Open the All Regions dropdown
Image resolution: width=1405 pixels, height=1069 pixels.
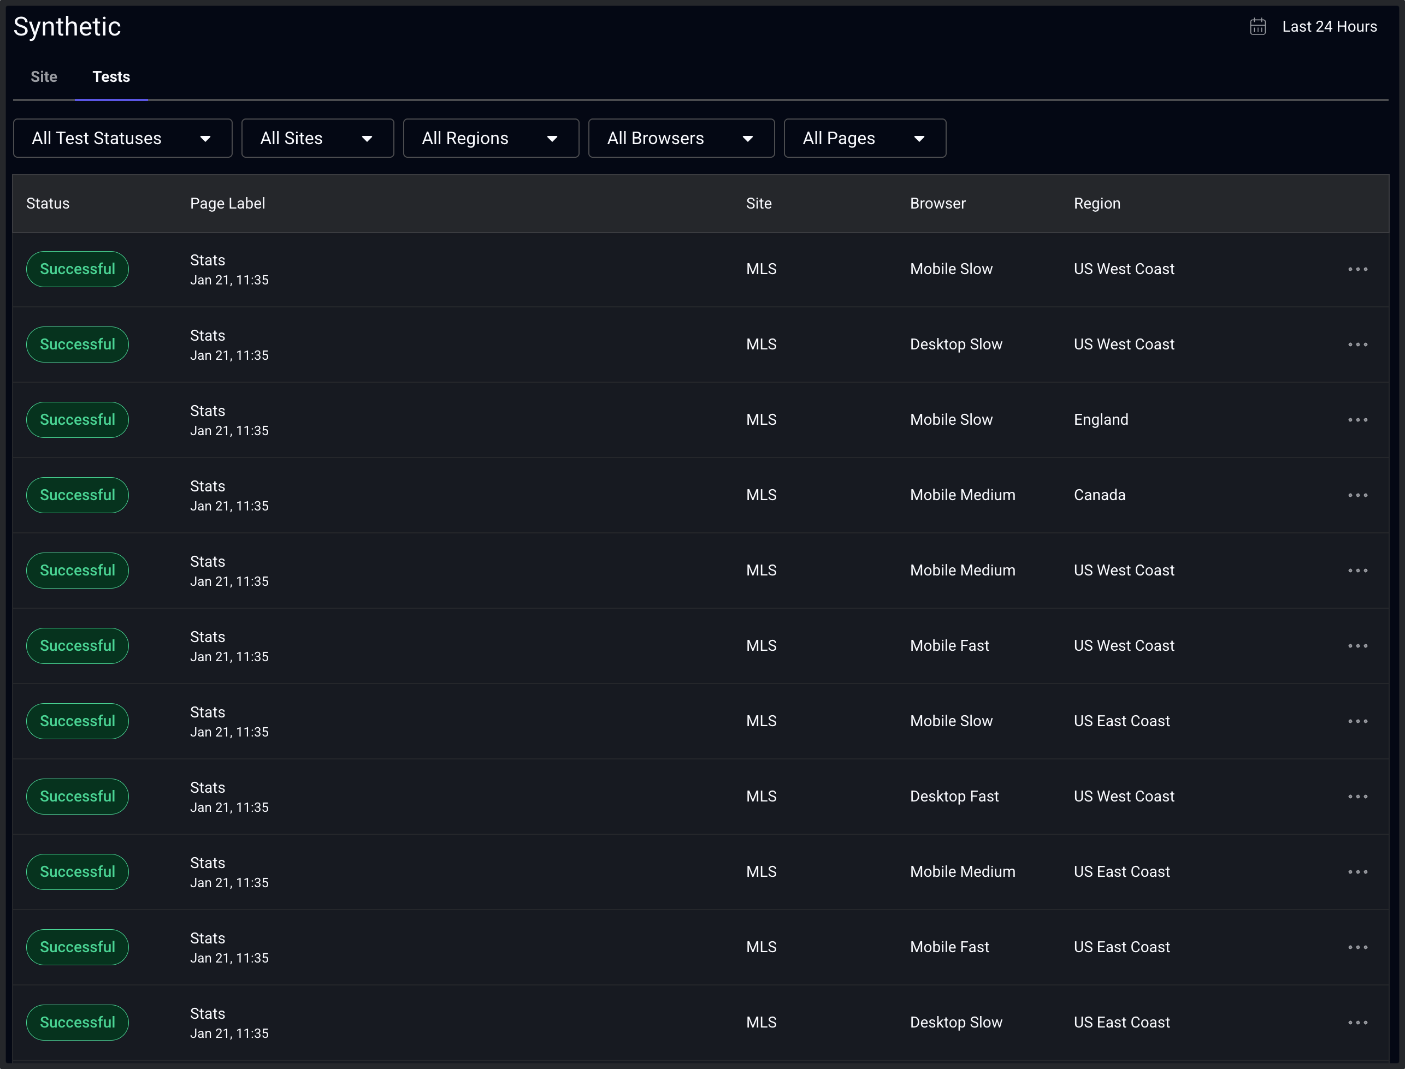coord(491,138)
